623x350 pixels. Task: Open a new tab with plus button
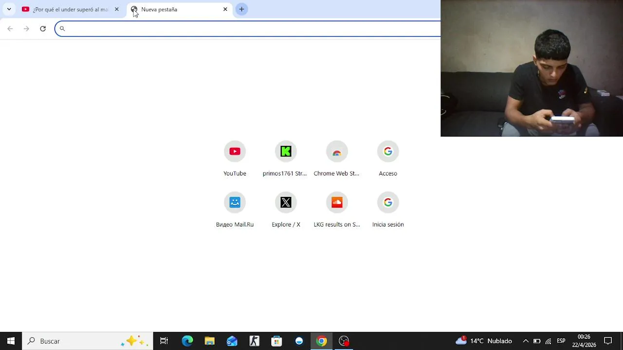click(241, 9)
